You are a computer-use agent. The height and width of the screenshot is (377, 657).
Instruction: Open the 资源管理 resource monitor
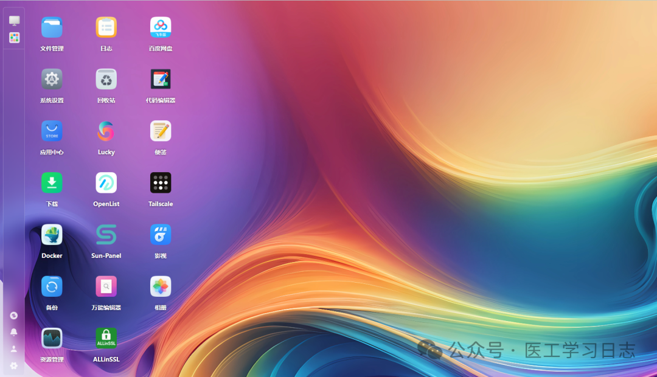click(51, 338)
